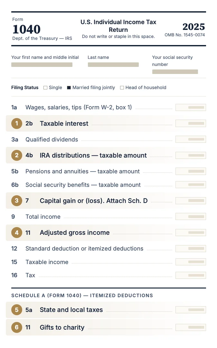Screen dimensions: 217x348
Task: Click the Standard deduction or itemized deductions label
Action: pos(84,249)
